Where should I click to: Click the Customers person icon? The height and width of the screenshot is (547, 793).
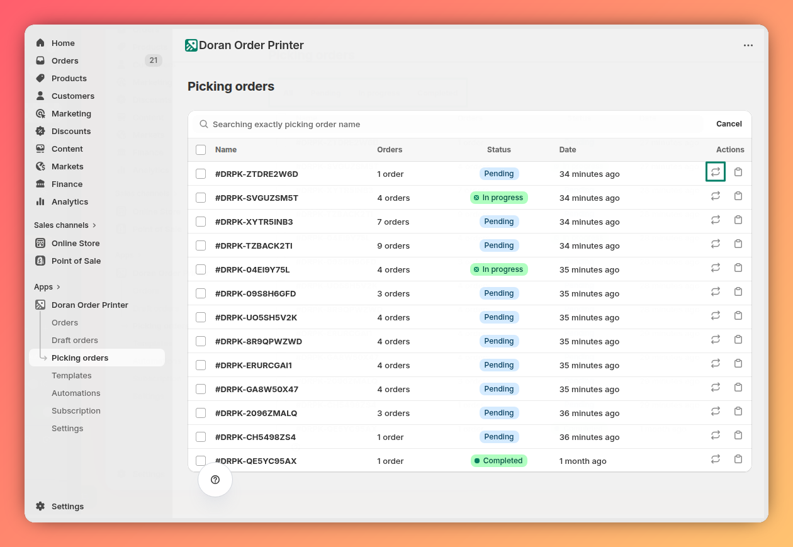tap(40, 96)
